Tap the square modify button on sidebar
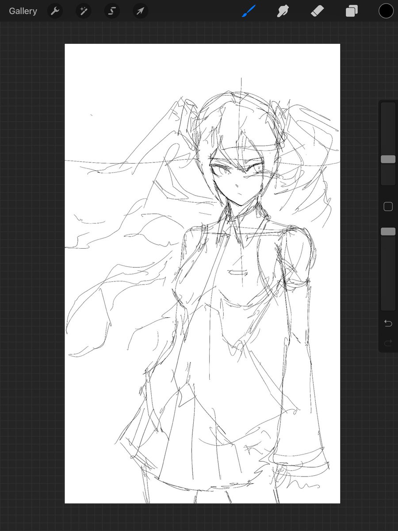398x531 pixels. (x=388, y=207)
